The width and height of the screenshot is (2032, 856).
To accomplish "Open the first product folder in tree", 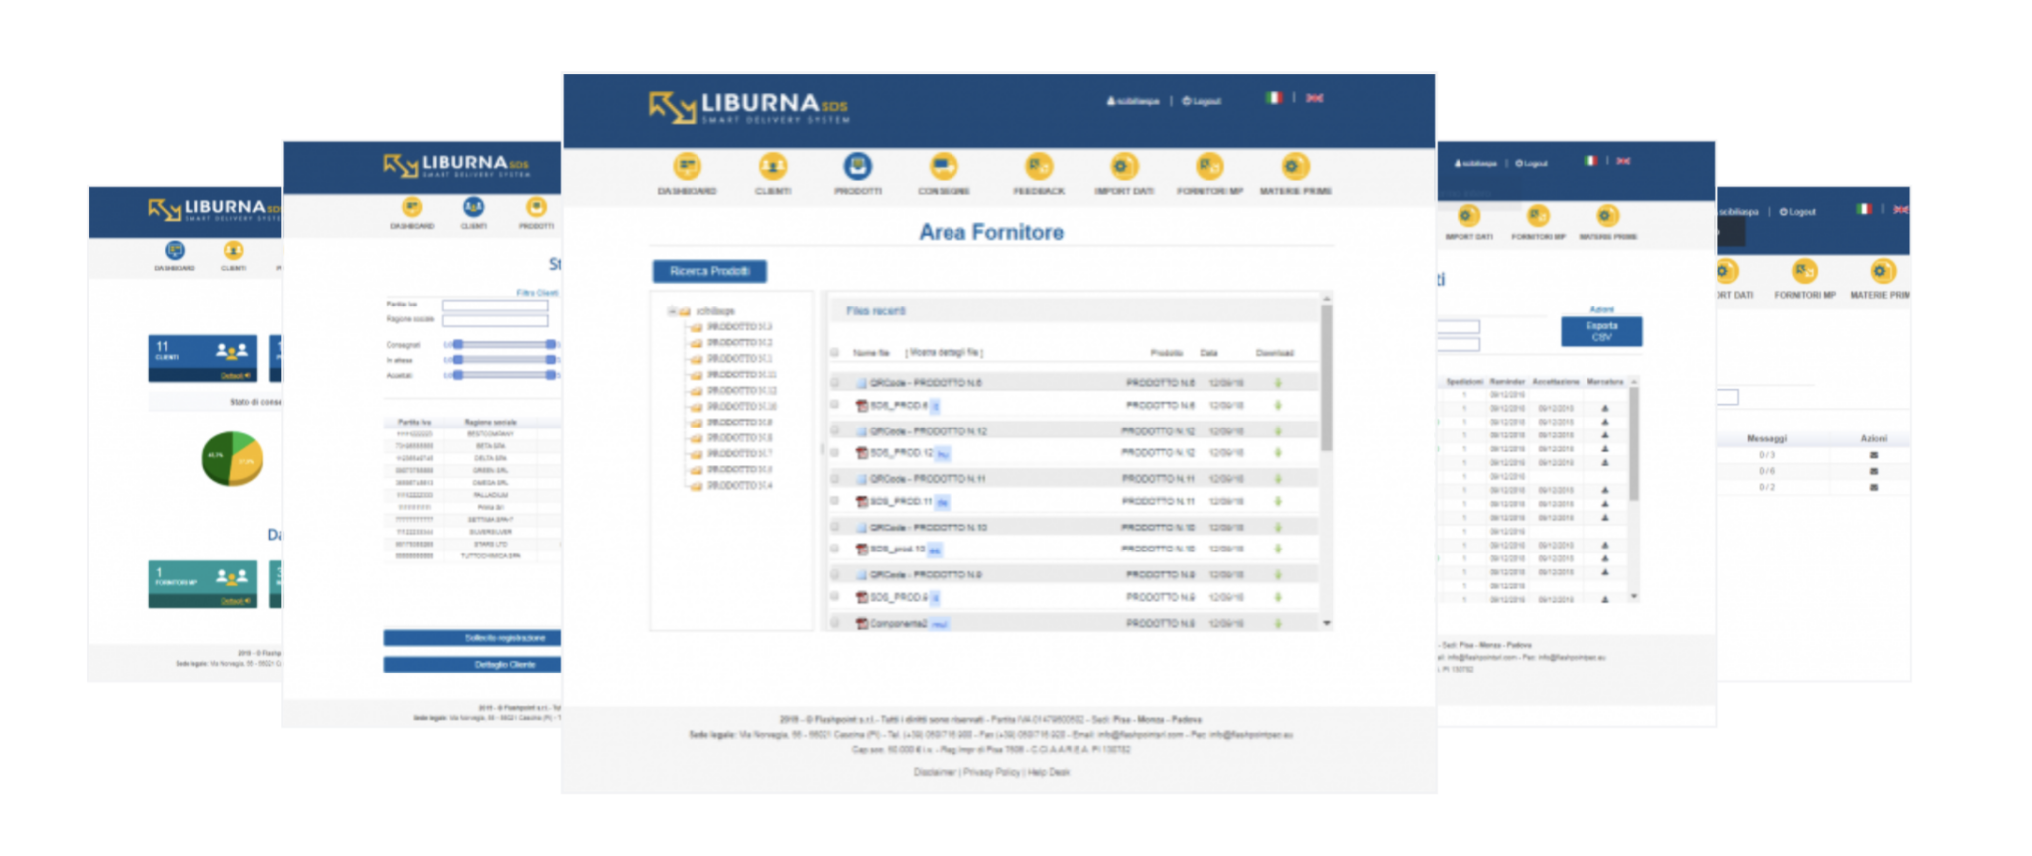I will (738, 327).
